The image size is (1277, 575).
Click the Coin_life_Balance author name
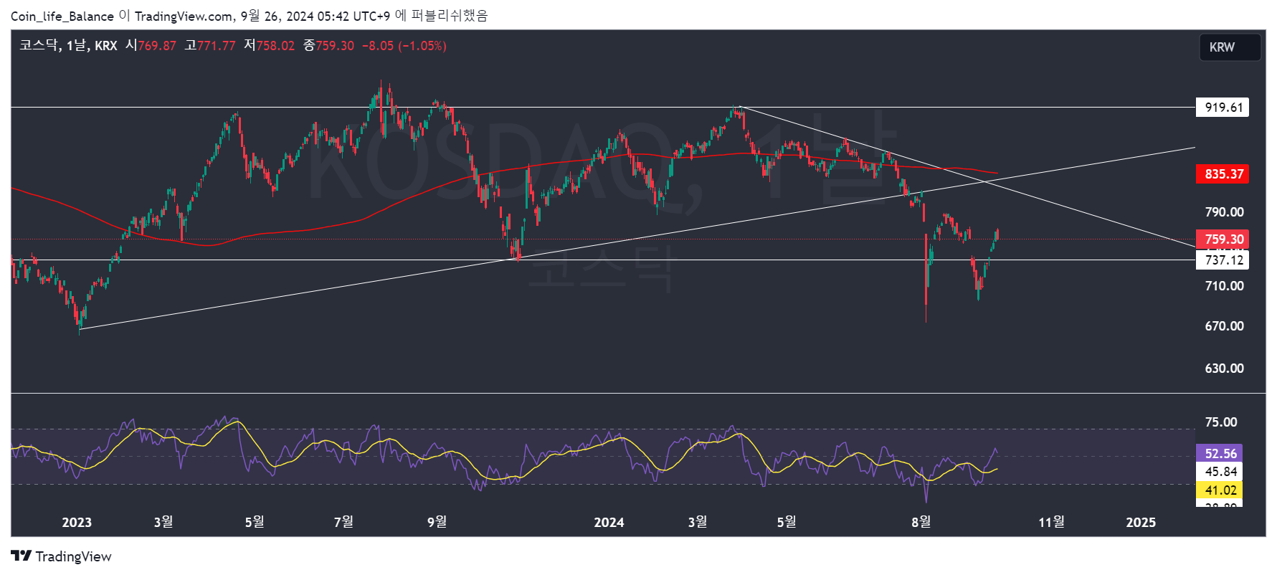pyautogui.click(x=62, y=16)
